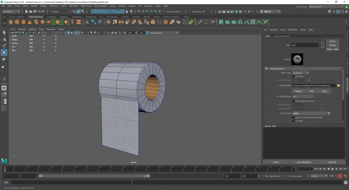The width and height of the screenshot is (349, 190).
Task: Open the Mesh Tools menu
Action: click(86, 6)
